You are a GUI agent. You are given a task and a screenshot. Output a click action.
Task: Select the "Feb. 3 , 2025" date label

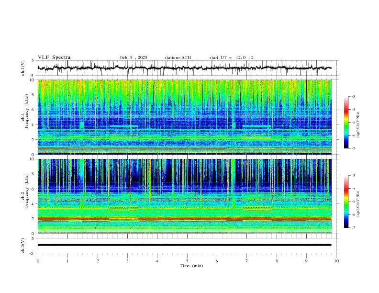coord(134,57)
